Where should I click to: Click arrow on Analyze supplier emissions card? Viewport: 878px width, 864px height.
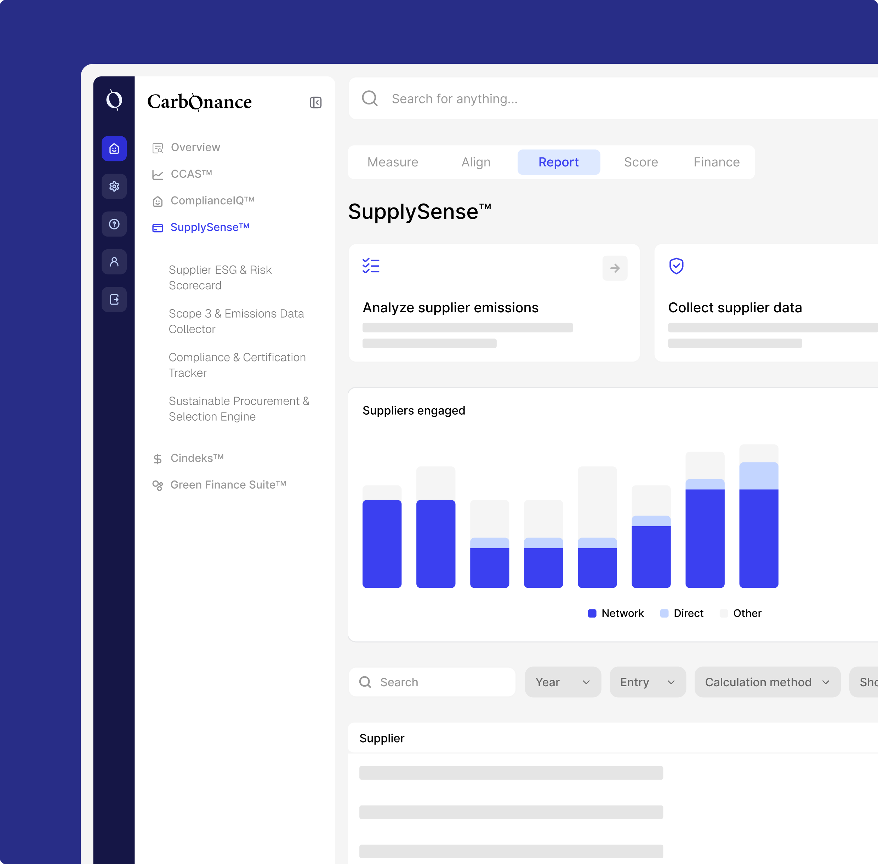point(614,268)
